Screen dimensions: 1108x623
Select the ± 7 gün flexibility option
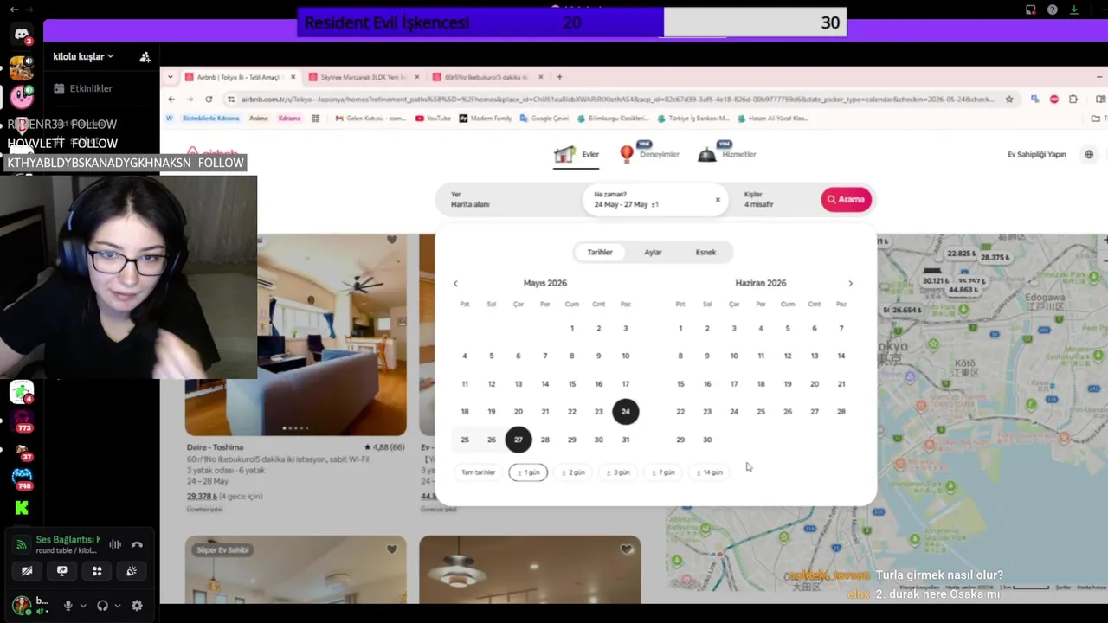click(663, 472)
